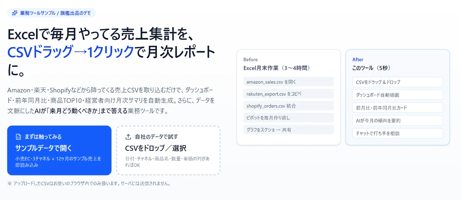The image size is (461, 200).
Task: Click the このツール（5秒） heading
Action: tap(372, 68)
